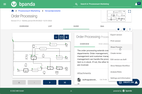Screen dimensions: 142x94
Task: Open Prozessraum Marketing breadcrumb link
Action: click(29, 11)
